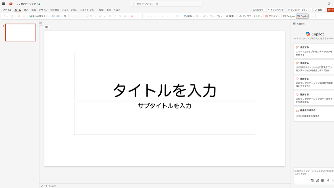Expand the 新しいスライド dropdown arrow

point(49,16)
